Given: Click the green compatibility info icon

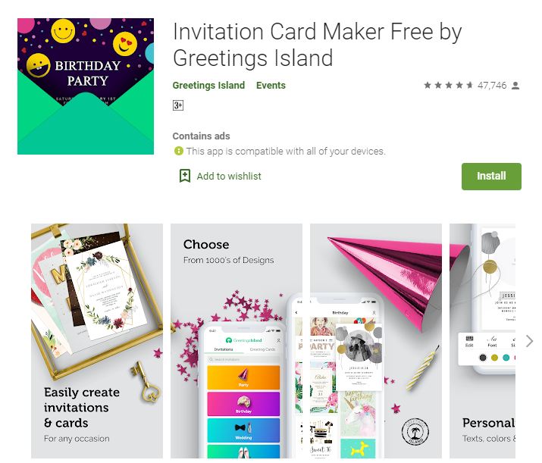Looking at the screenshot, I should [x=178, y=151].
